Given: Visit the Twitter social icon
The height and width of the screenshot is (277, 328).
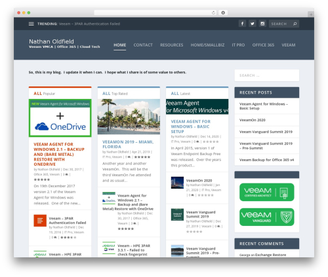Looking at the screenshot, I should 253,24.
